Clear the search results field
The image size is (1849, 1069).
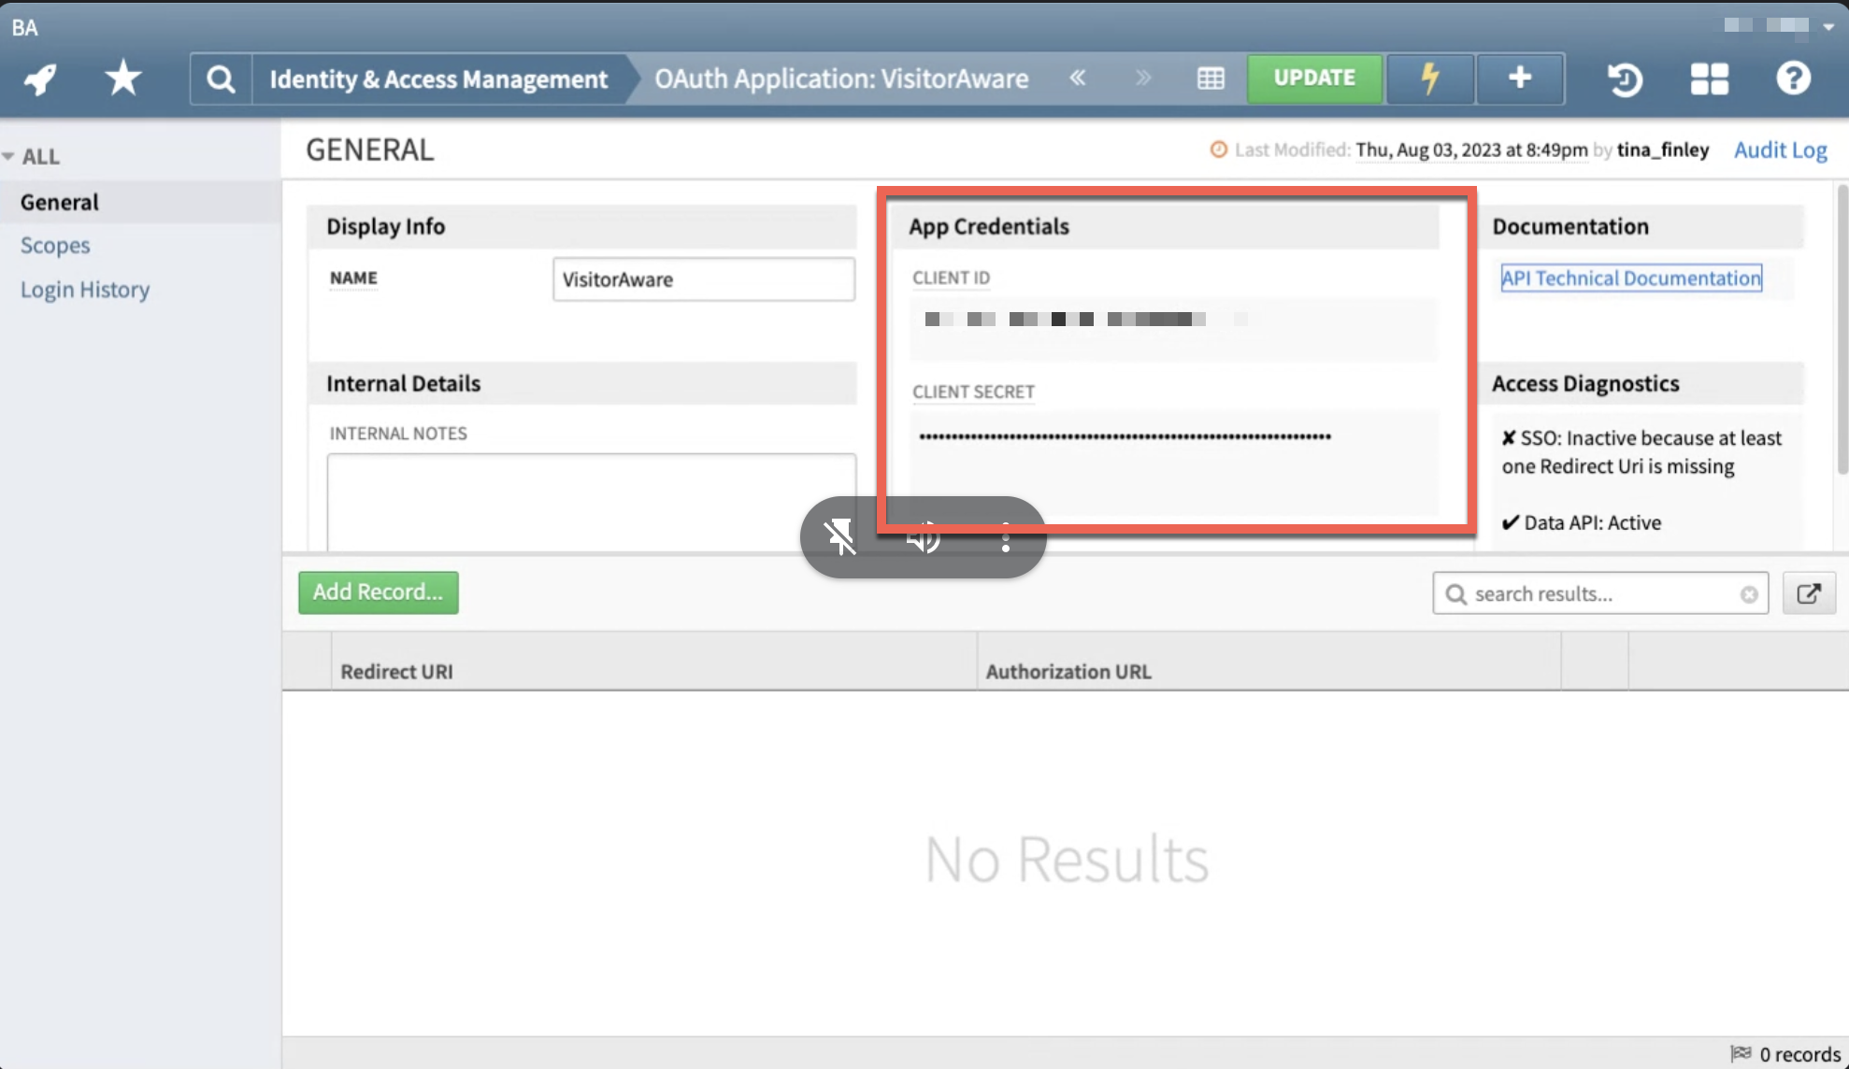tap(1749, 594)
